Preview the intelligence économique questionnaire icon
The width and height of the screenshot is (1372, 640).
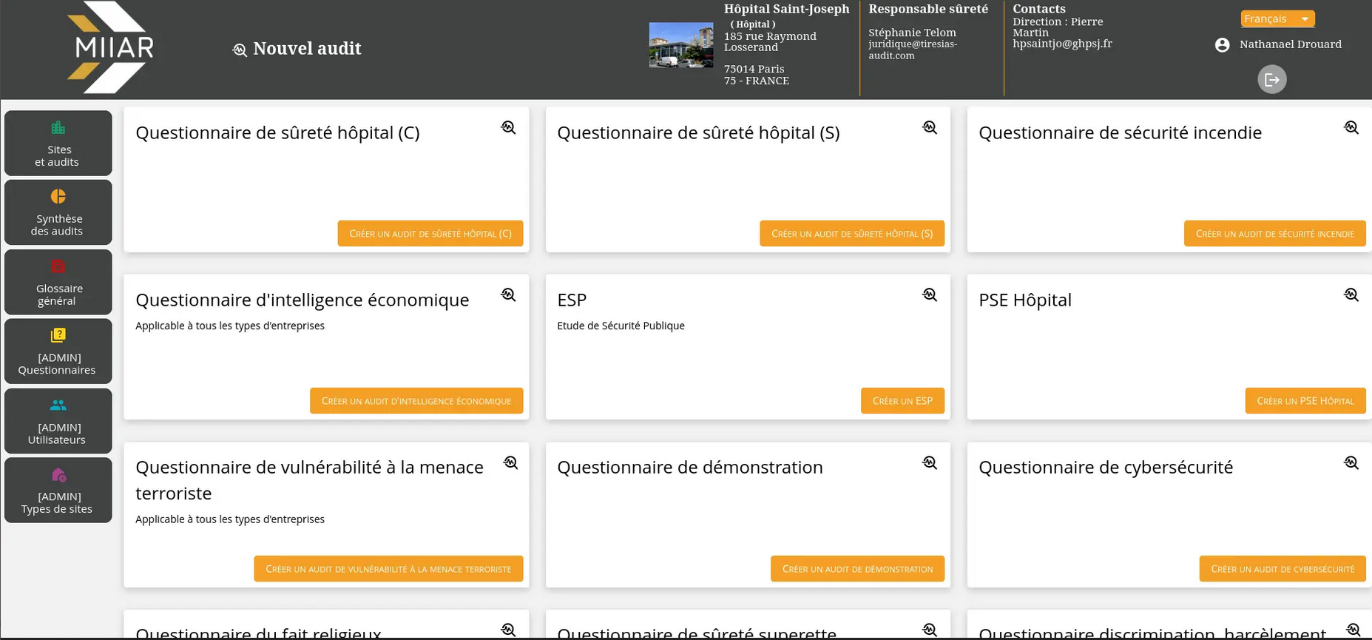point(508,294)
